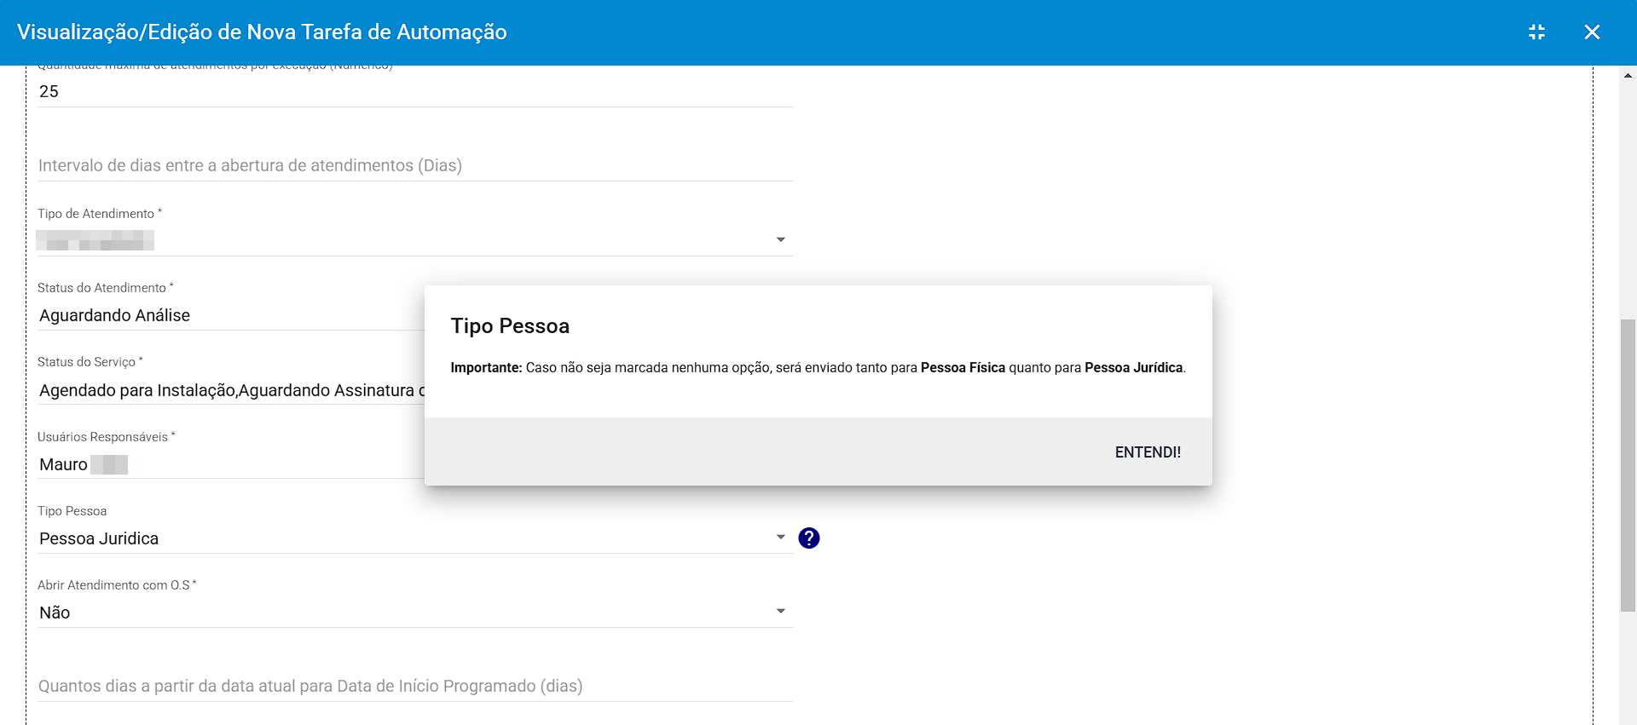Select the Pessoa Juridica value text
Screen dimensions: 1637x725
pyautogui.click(x=99, y=538)
